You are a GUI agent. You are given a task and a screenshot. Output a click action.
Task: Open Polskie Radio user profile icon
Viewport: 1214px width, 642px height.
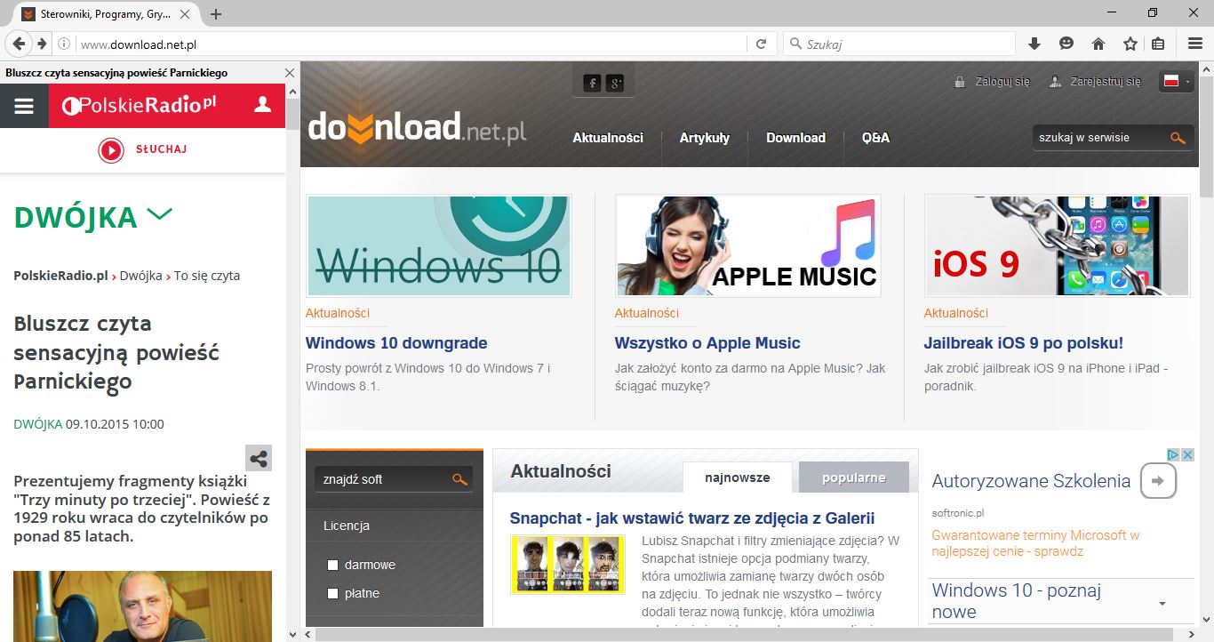pos(262,106)
